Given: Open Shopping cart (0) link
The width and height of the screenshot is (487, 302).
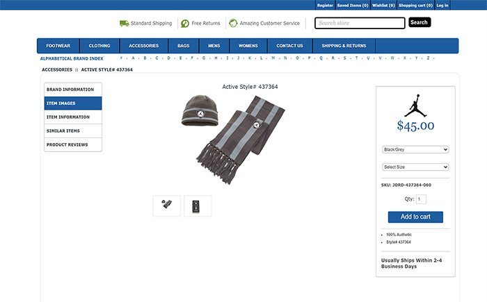Looking at the screenshot, I should (415, 6).
